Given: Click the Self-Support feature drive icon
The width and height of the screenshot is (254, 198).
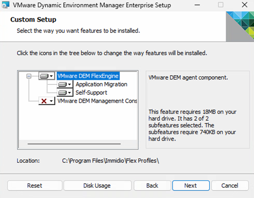Looking at the screenshot, I should pos(62,93).
